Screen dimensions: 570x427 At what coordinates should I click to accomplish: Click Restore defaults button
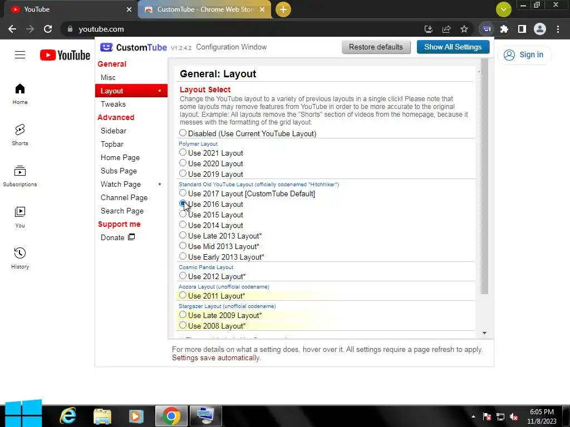click(x=376, y=47)
